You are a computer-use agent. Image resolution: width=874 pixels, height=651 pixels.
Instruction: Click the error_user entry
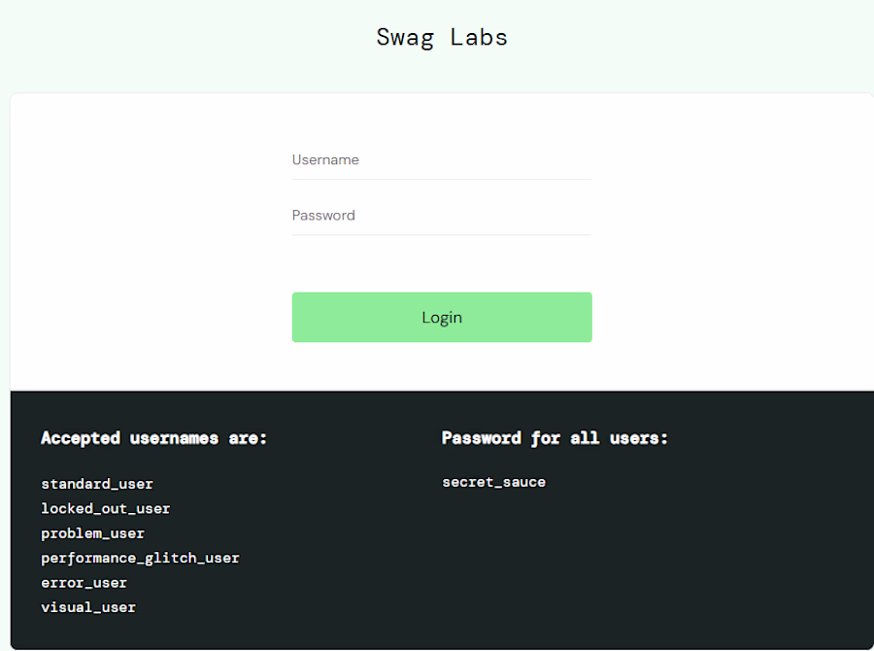(84, 583)
